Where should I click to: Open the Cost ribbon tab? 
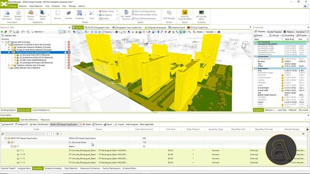(47, 6)
